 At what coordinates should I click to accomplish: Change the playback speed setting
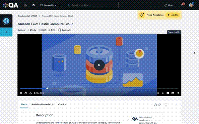point(158,93)
